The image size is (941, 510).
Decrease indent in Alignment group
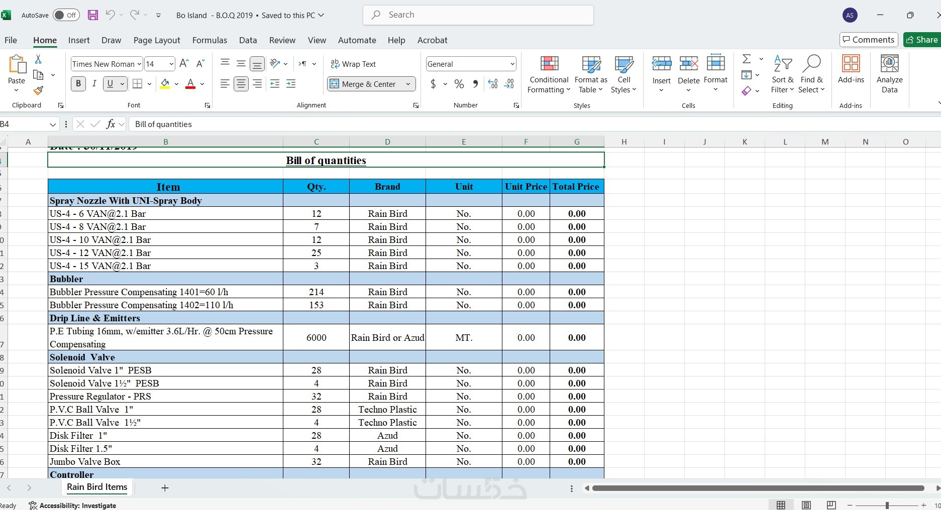coord(275,84)
